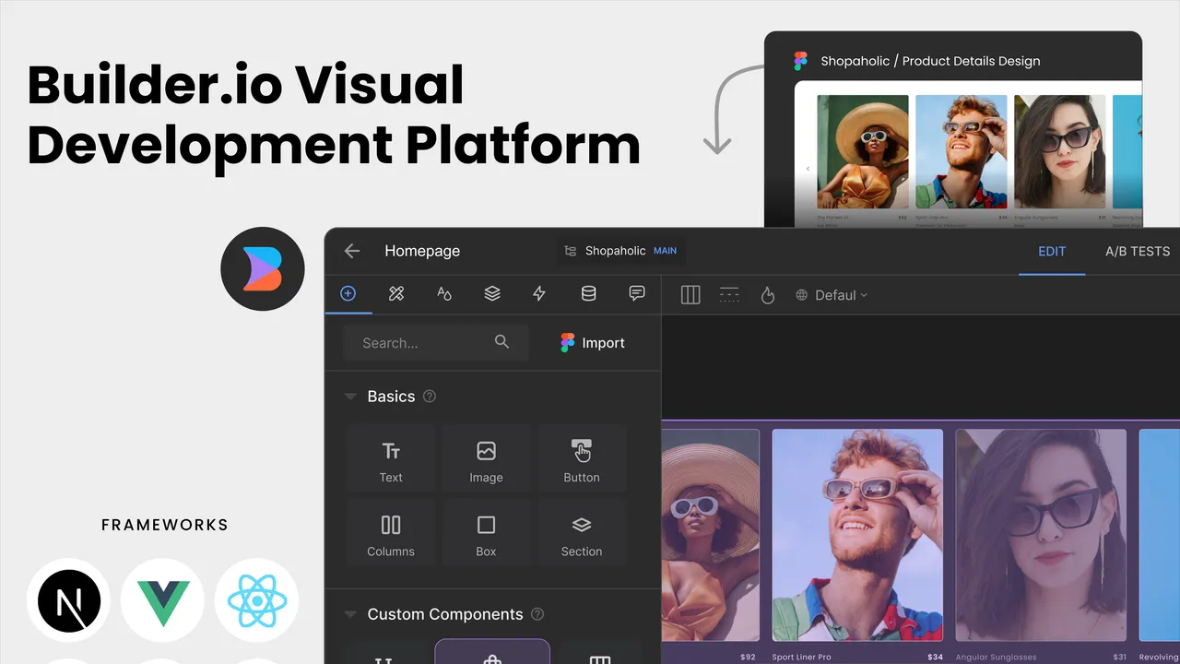Click the Shopaholic / Product Details Design title
The width and height of the screenshot is (1180, 664).
coord(930,61)
